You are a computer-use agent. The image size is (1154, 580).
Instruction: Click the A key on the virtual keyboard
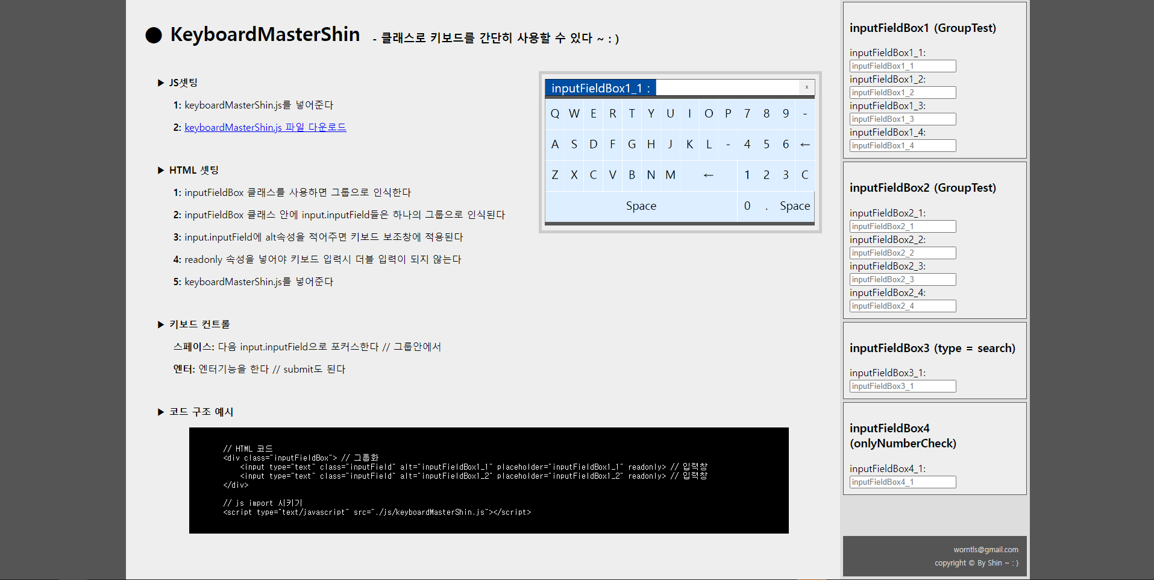(x=555, y=144)
